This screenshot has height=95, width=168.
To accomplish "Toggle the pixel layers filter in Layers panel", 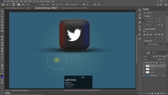I will coord(154,56).
